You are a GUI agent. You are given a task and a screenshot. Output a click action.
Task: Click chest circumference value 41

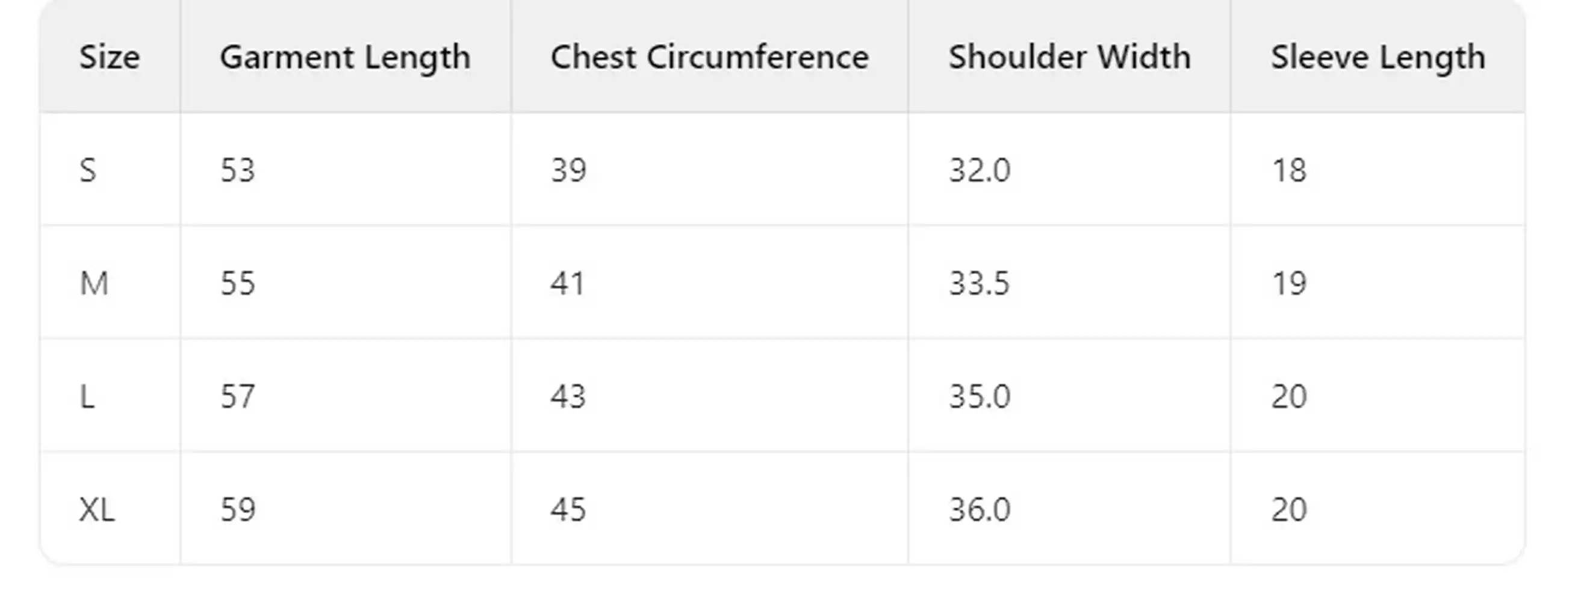click(568, 284)
